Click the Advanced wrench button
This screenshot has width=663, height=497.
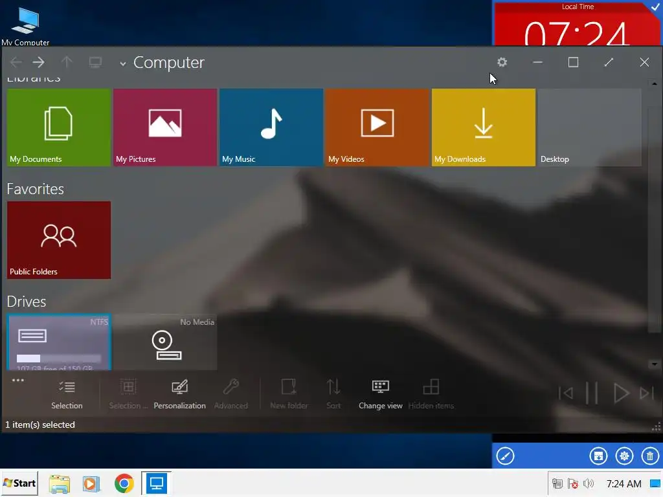point(231,394)
